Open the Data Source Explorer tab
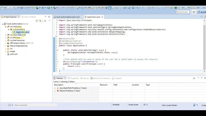206x116 pixels. (x=100, y=78)
